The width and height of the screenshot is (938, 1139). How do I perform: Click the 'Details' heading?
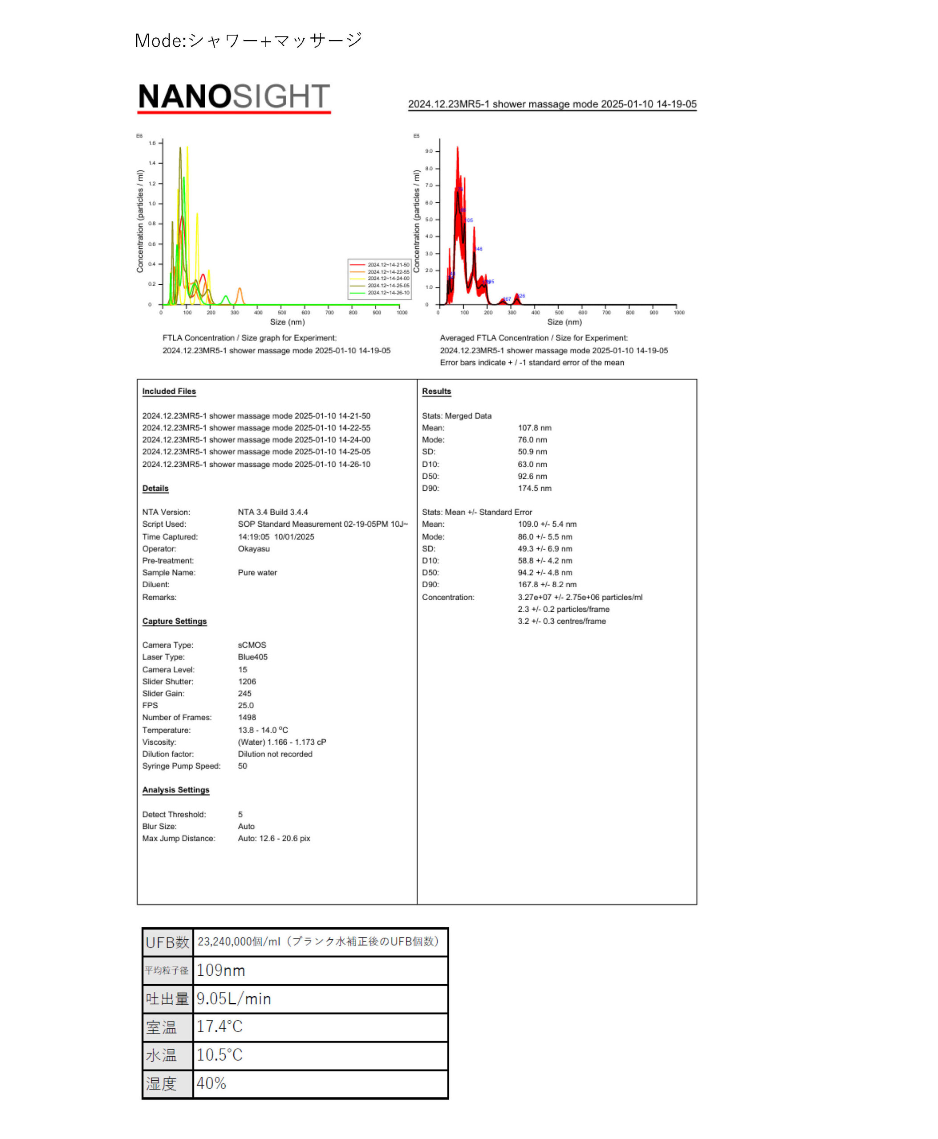[x=156, y=488]
